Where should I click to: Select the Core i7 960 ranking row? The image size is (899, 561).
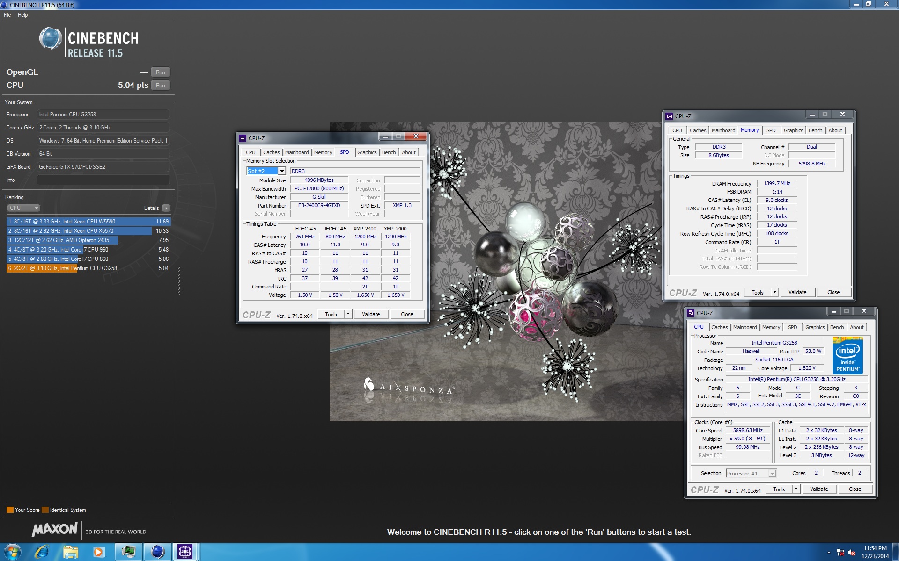point(88,250)
